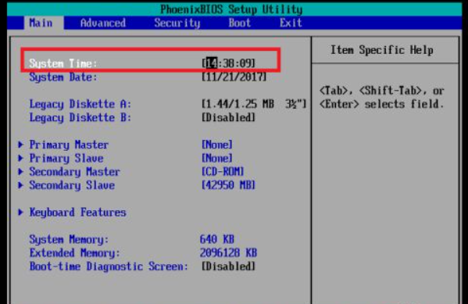Open the Boot menu tab
This screenshot has width=468, height=304.
pyautogui.click(x=239, y=23)
